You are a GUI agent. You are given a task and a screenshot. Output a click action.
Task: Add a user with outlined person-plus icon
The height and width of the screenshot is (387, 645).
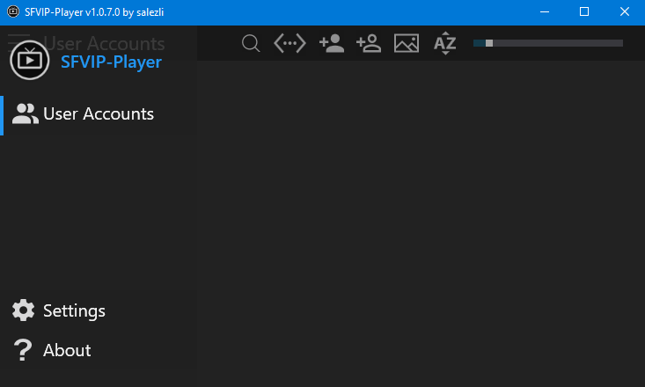[369, 43]
